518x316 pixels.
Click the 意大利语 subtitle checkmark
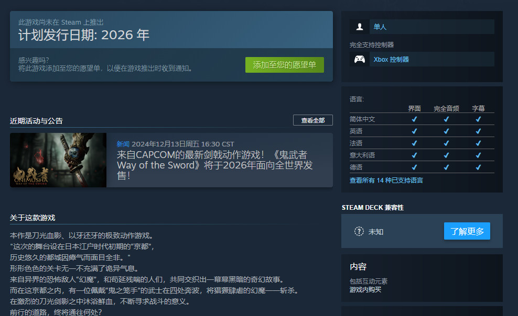[x=478, y=155]
